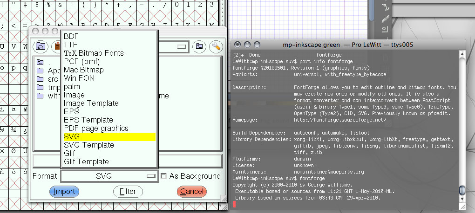Select the '#' glyph in the font view
The image size is (475, 213).
coord(26,5)
